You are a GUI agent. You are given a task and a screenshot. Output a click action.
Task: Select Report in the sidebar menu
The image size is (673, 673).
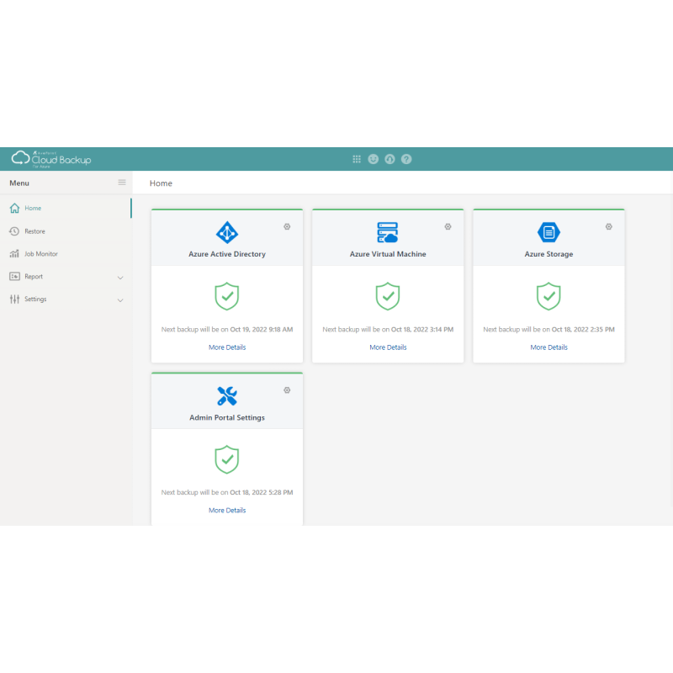pyautogui.click(x=34, y=277)
